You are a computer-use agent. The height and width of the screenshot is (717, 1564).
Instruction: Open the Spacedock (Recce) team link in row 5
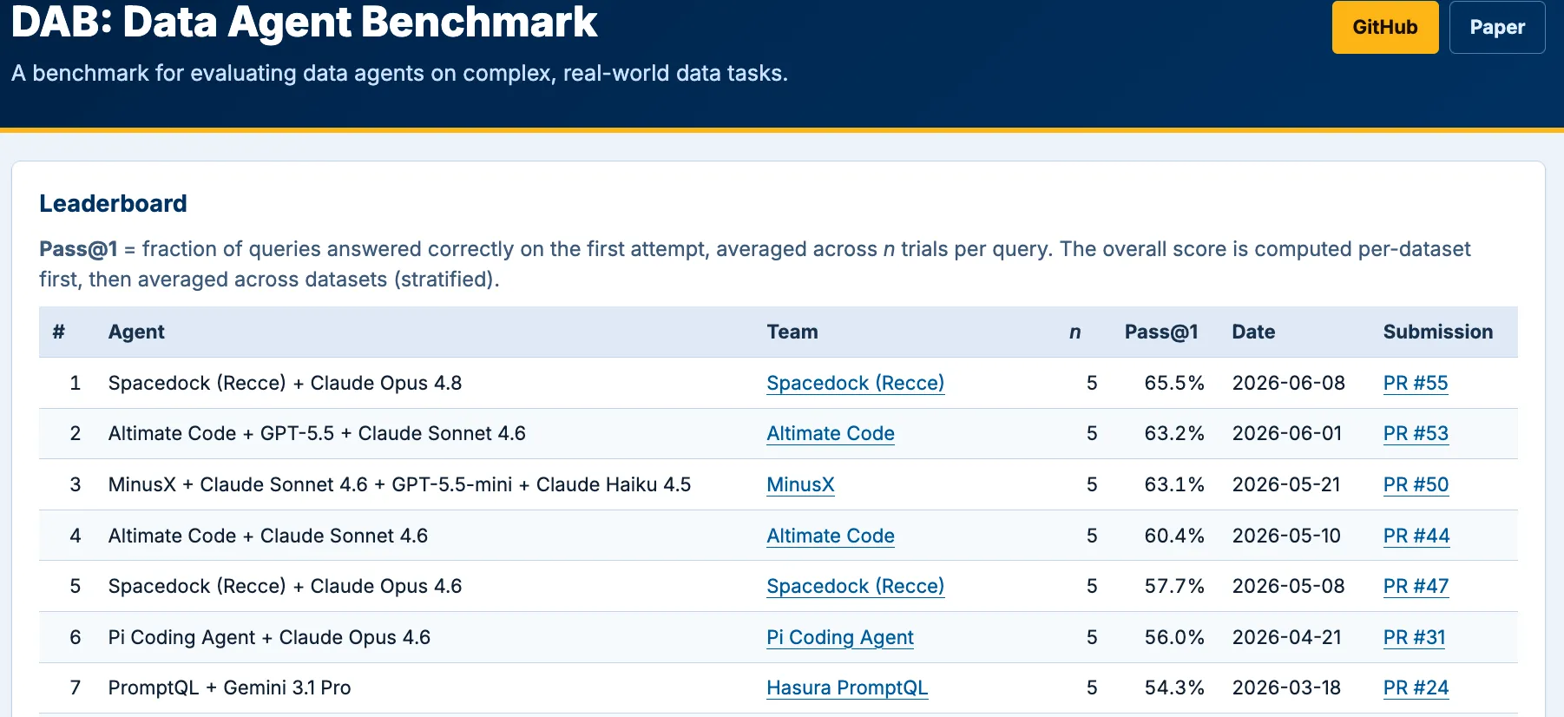click(856, 586)
